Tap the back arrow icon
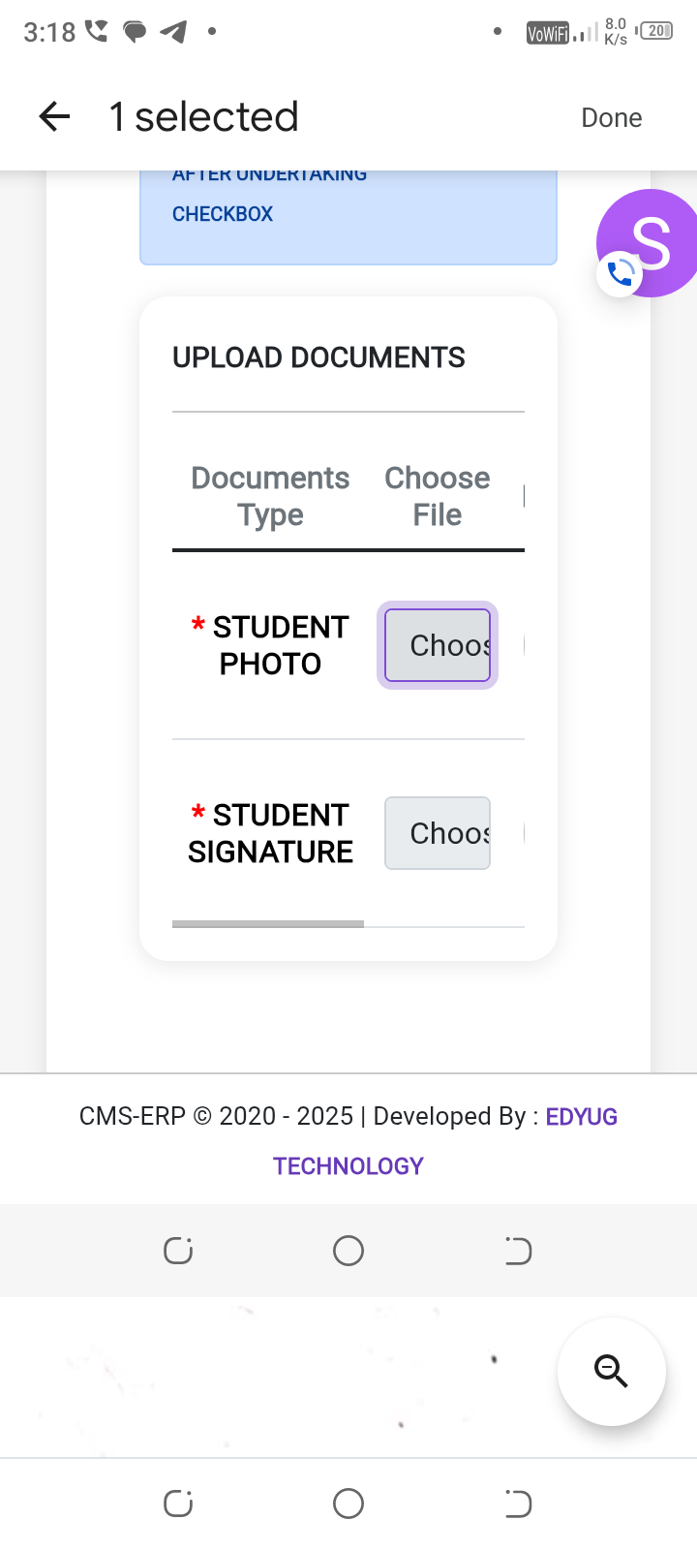 tap(54, 117)
